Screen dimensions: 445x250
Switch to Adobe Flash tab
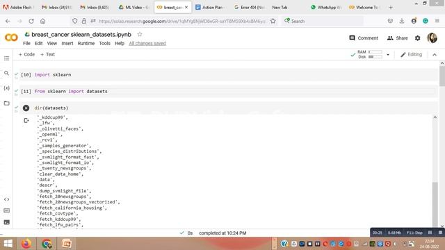(18, 8)
